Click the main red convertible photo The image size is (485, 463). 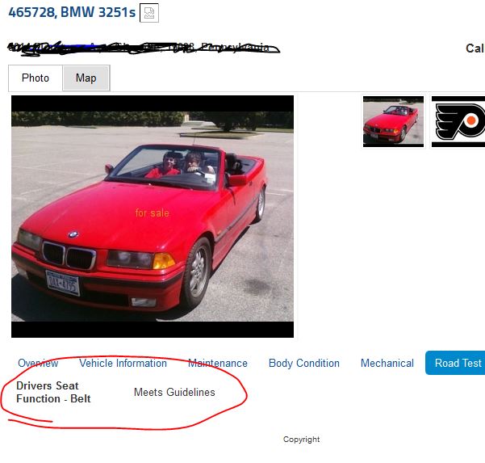[x=153, y=217]
